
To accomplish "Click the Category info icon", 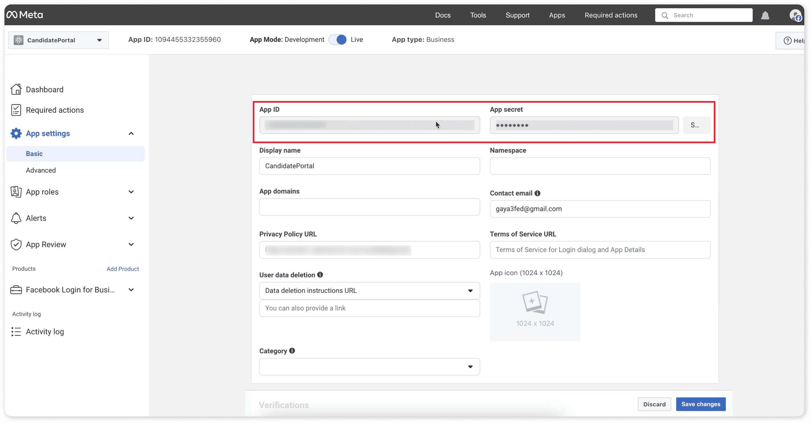I will pos(292,351).
